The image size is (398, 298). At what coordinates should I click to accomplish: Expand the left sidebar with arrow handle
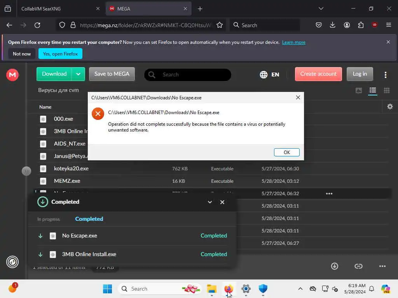coord(26,171)
